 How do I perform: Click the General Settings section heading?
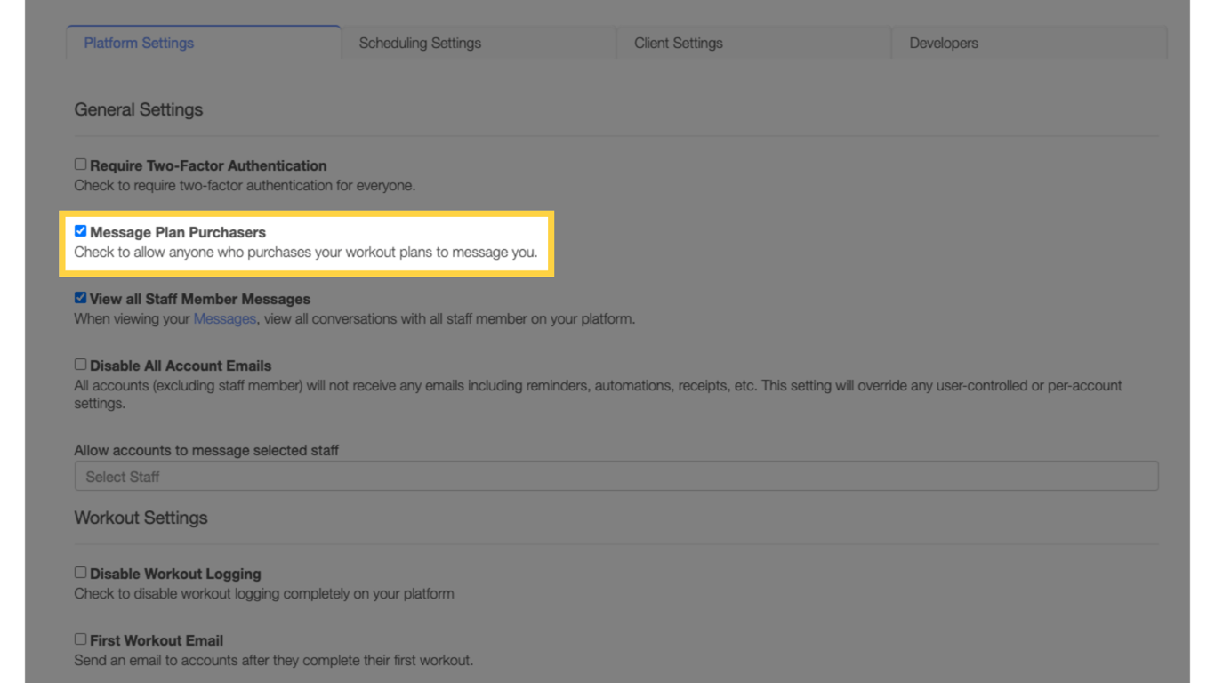point(138,109)
